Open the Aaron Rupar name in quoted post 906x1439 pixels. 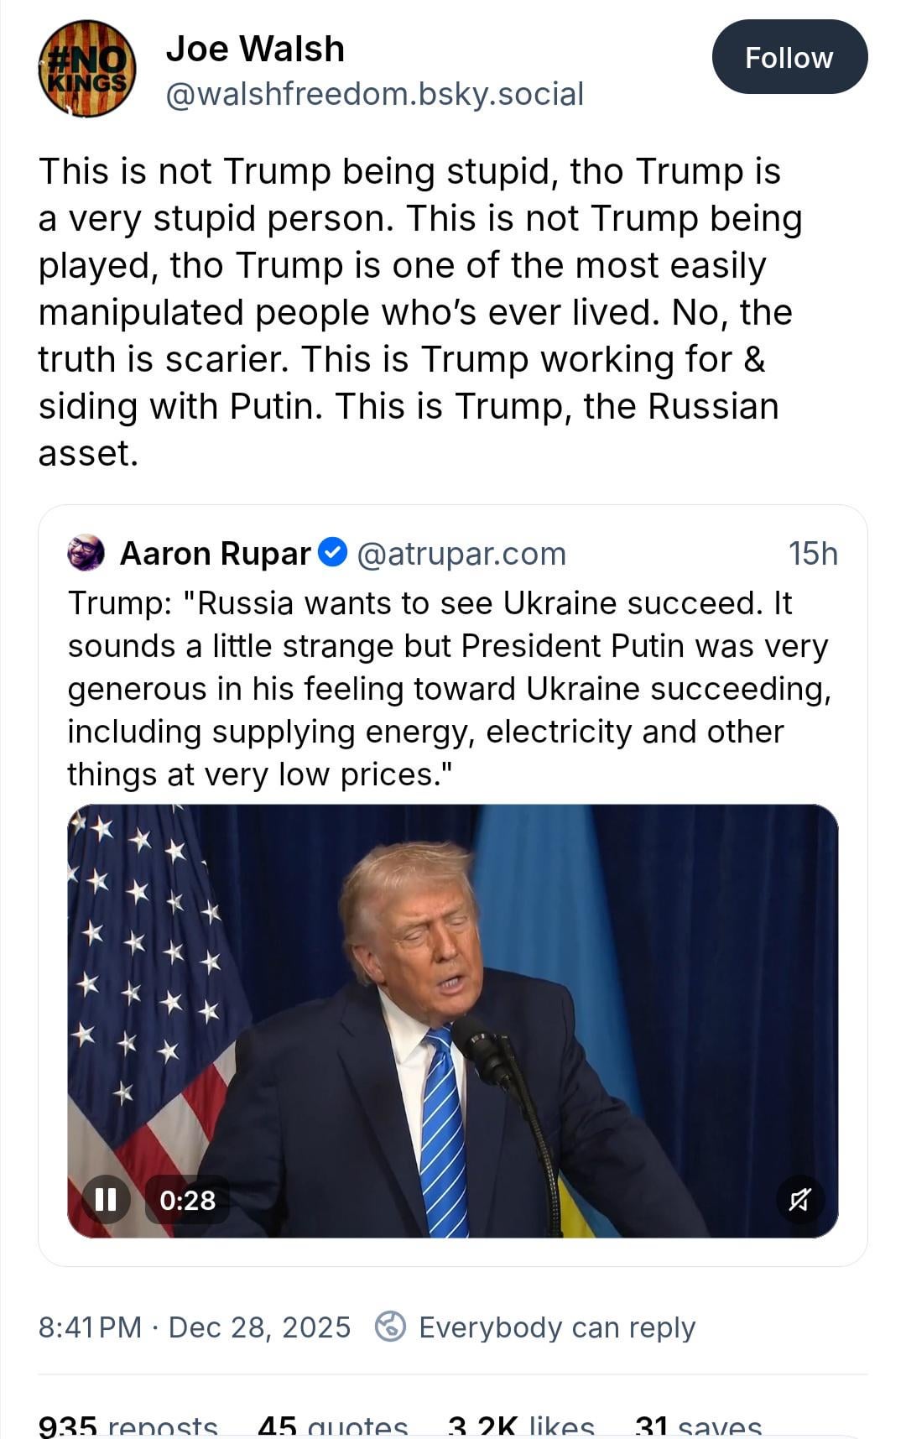pos(215,554)
